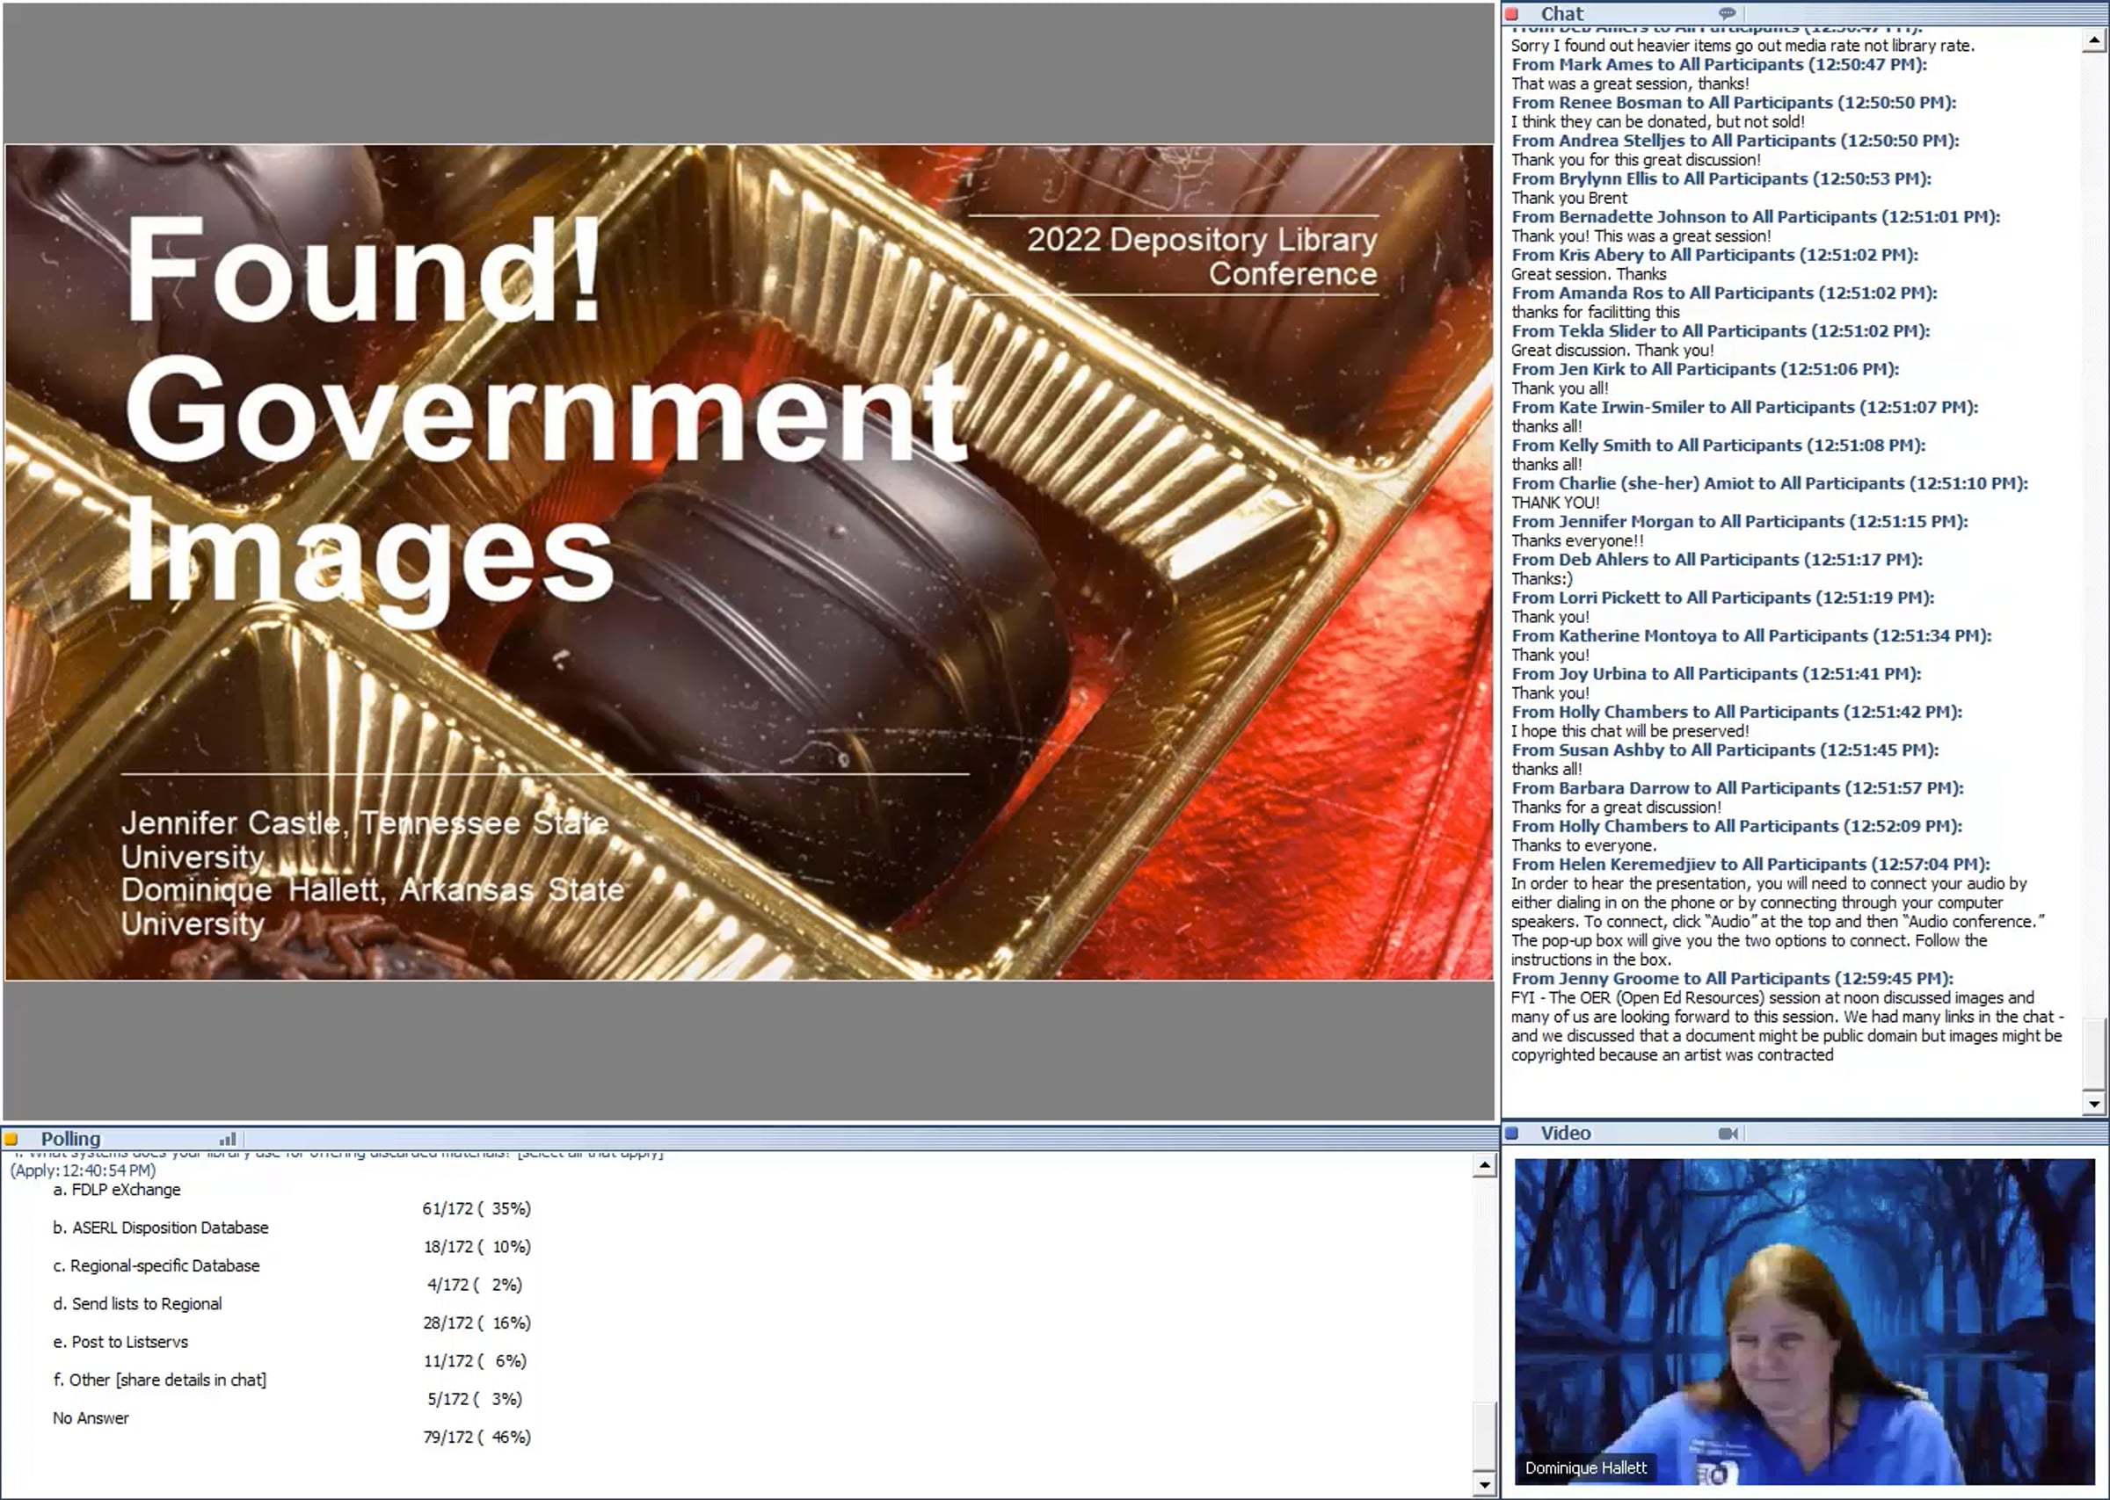Screen dimensions: 2110x1500
Task: Click the Polling panel scroll down arrow
Action: coord(1484,1485)
